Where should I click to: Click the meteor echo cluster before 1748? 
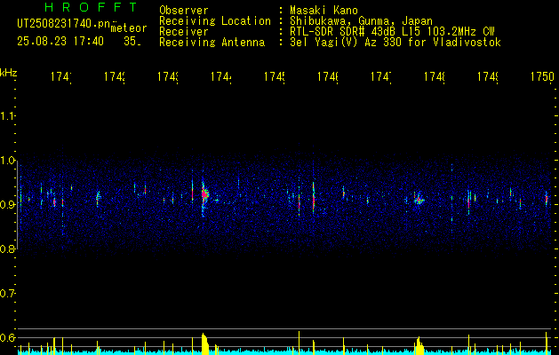[419, 200]
